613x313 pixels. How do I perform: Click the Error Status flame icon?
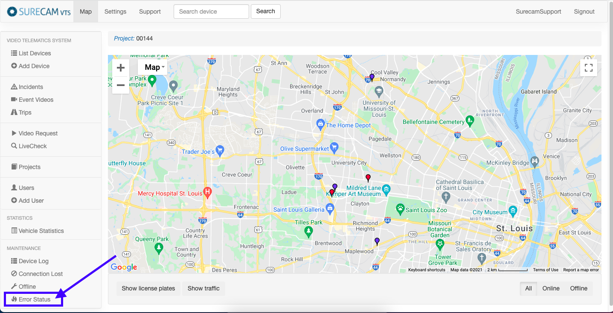[14, 299]
